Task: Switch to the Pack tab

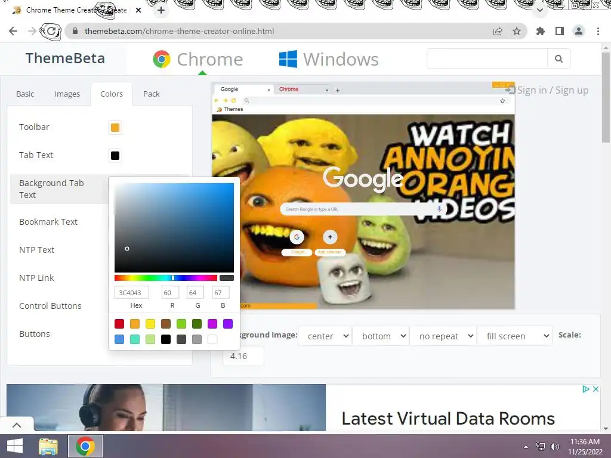Action: pos(151,94)
